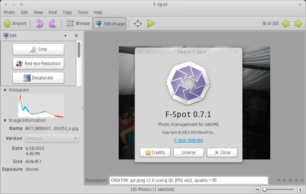Viewport: 306px width, 194px height.
Task: Rotate photo right with purple arrow
Action: [52, 24]
